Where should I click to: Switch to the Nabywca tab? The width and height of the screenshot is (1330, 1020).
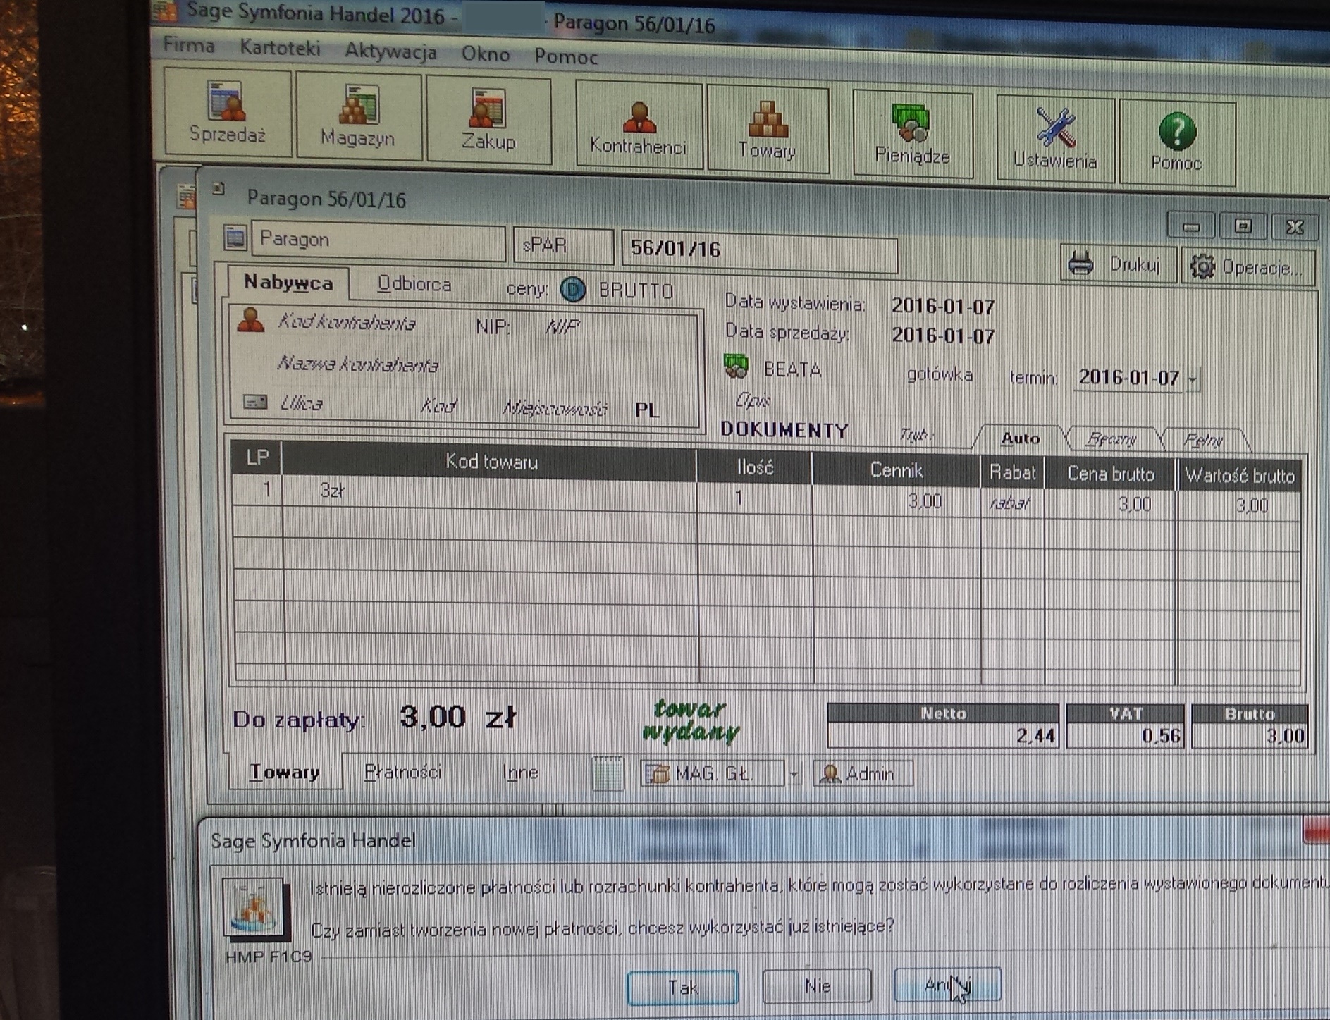(x=288, y=283)
